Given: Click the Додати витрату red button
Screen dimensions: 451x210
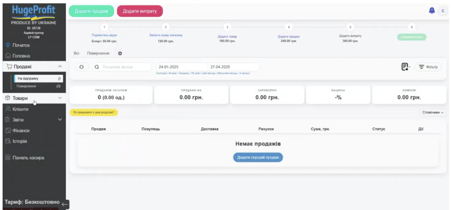Looking at the screenshot, I should [140, 11].
